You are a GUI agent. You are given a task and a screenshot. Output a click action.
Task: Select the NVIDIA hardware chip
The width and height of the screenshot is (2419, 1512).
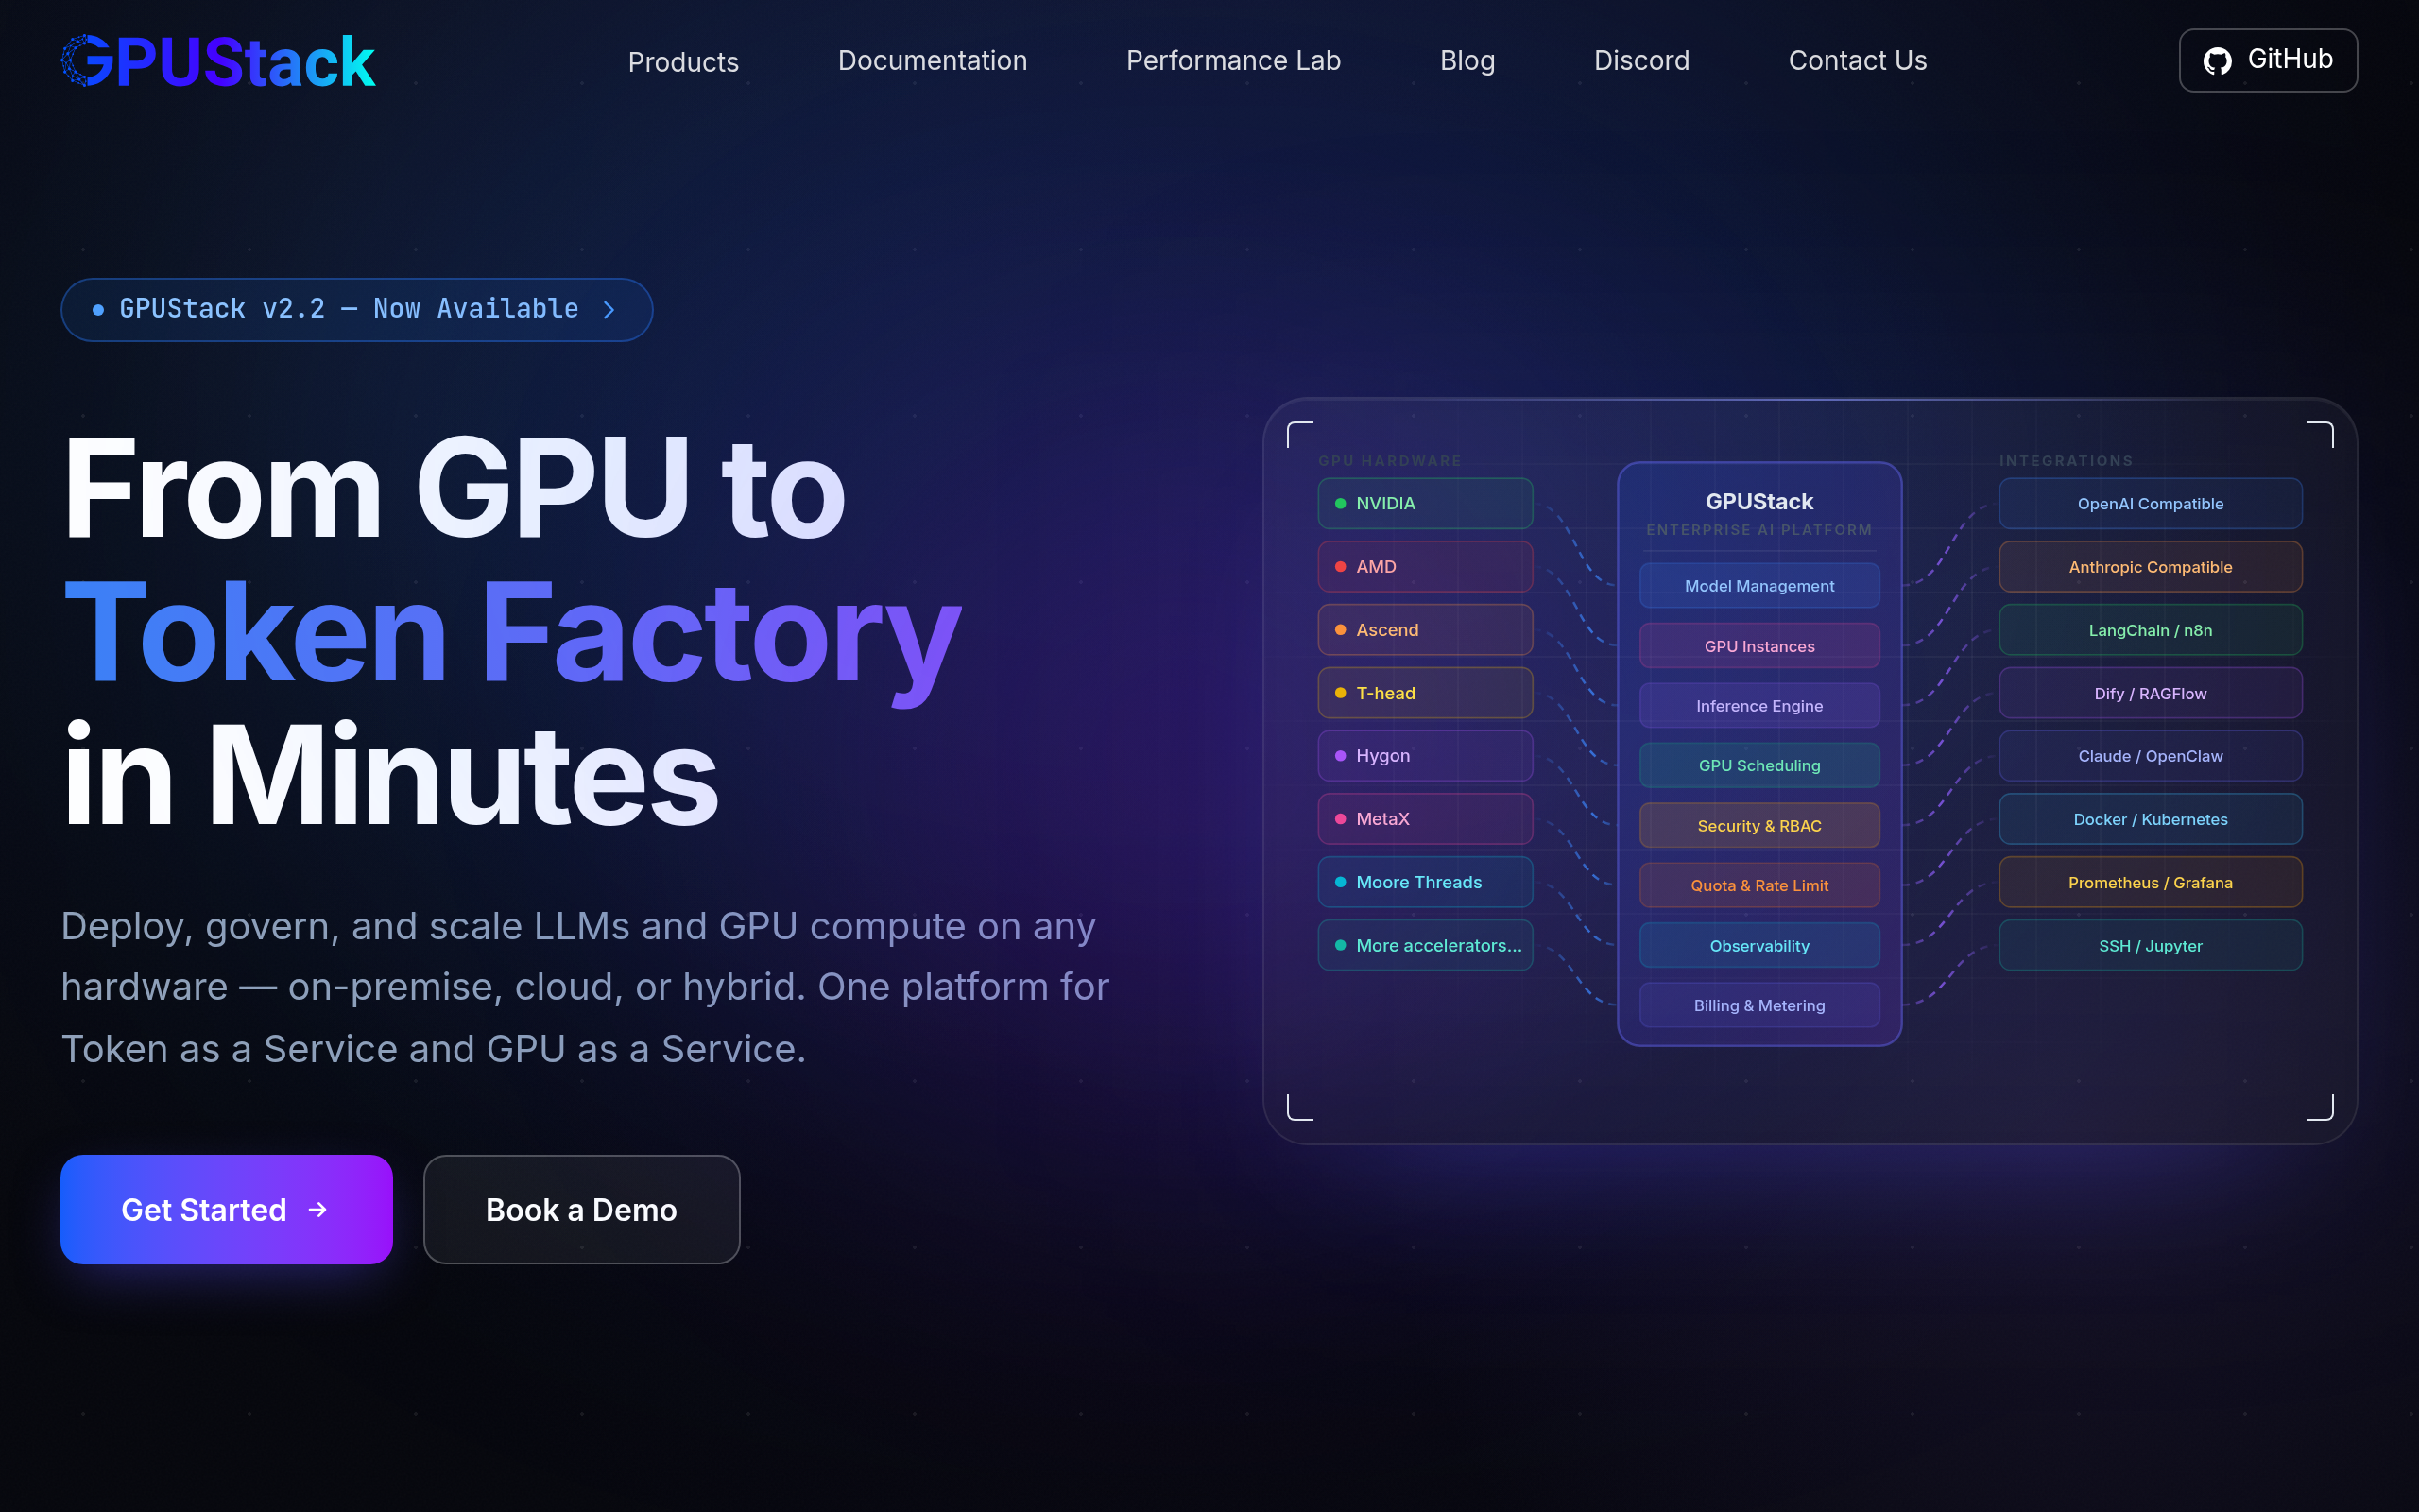click(x=1424, y=503)
